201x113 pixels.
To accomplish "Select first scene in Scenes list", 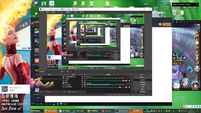I will tap(51, 77).
